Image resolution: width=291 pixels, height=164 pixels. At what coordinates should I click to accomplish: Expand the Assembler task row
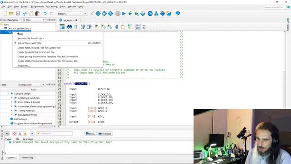coord(12,106)
